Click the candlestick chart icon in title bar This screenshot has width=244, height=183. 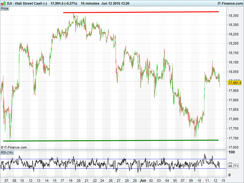click(x=3, y=3)
